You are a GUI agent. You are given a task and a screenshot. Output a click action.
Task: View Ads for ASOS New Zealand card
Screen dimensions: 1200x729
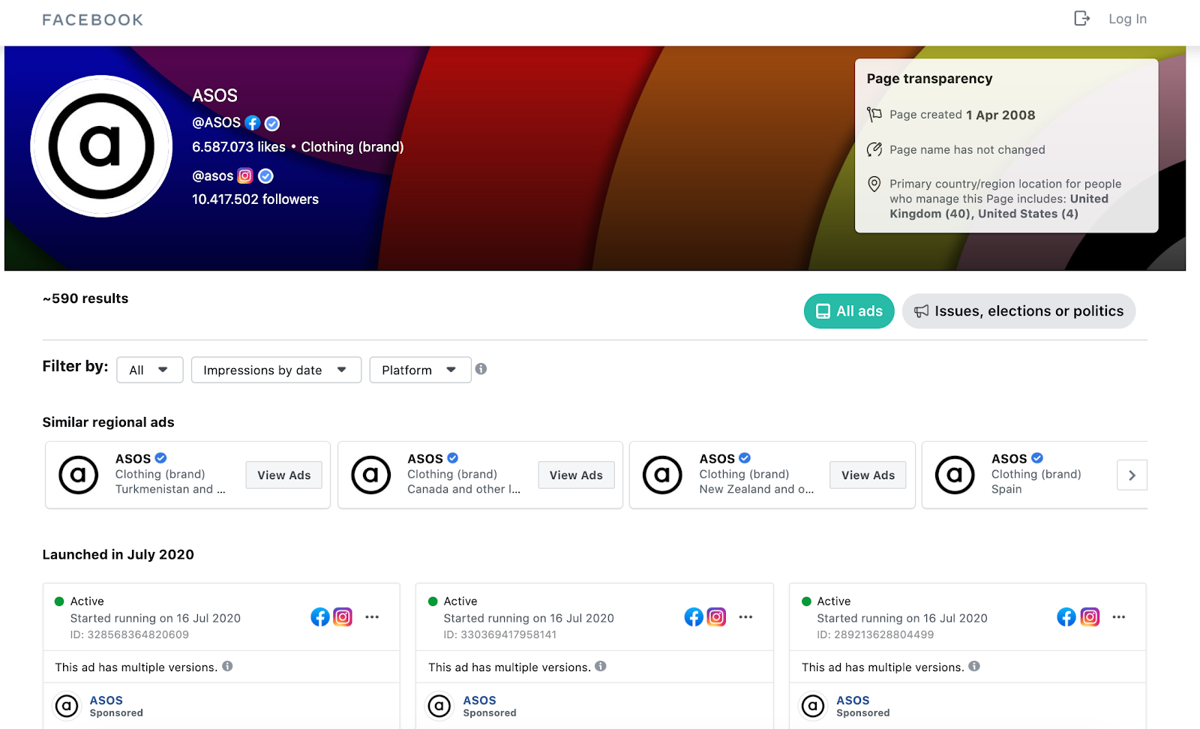868,475
